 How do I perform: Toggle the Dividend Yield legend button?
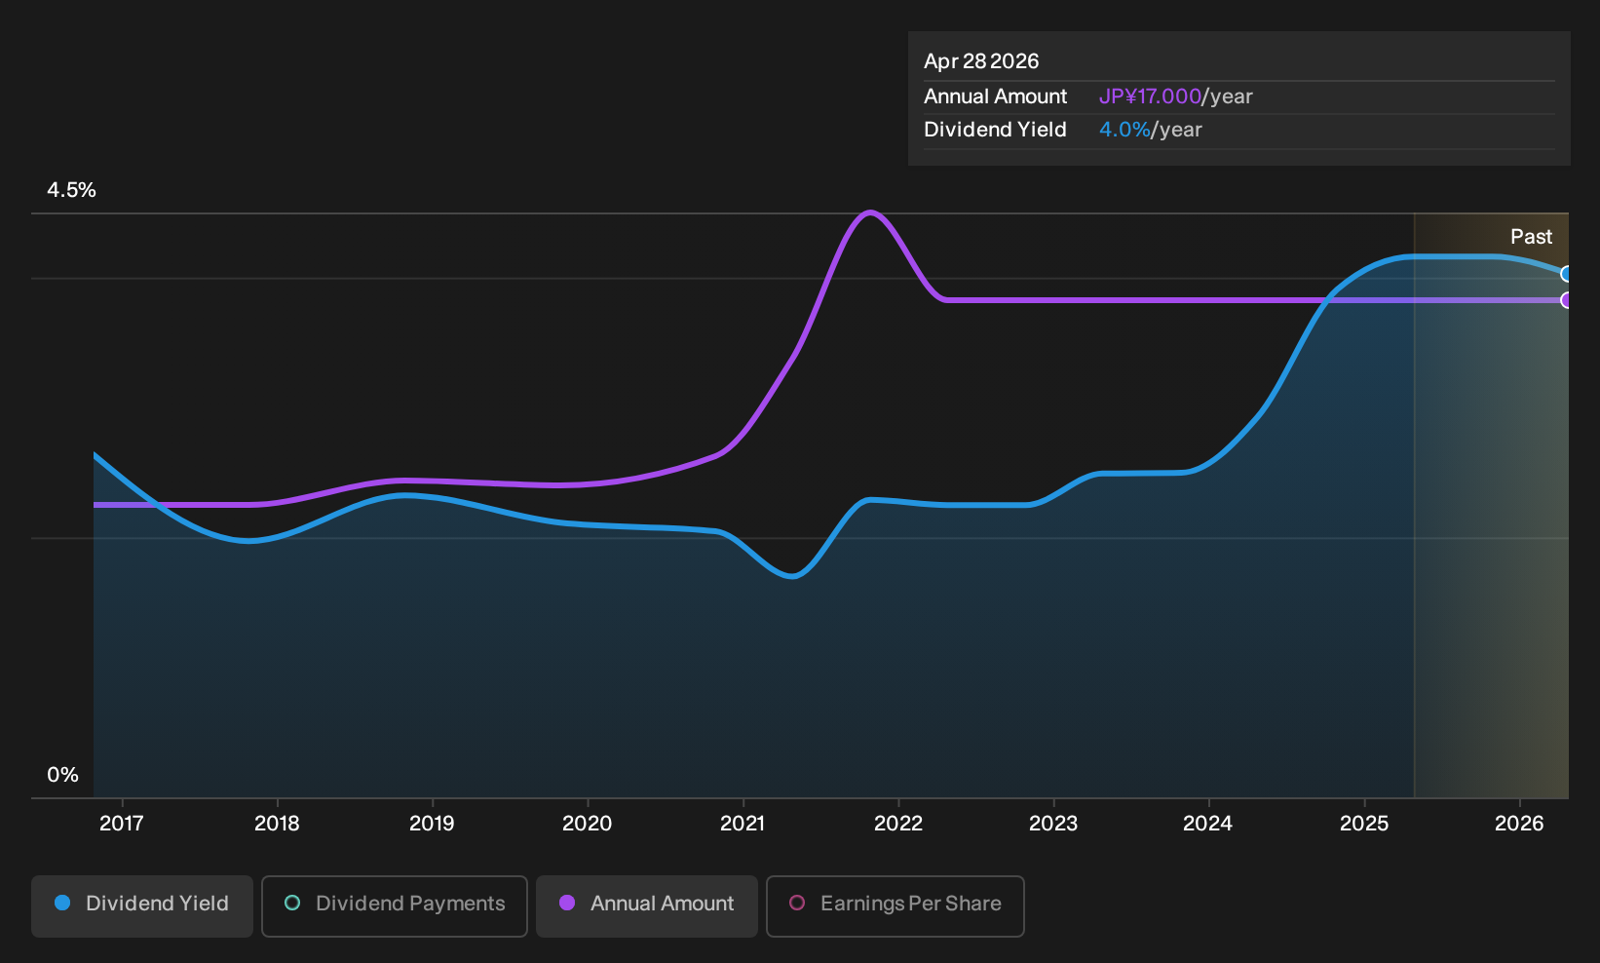pyautogui.click(x=142, y=906)
